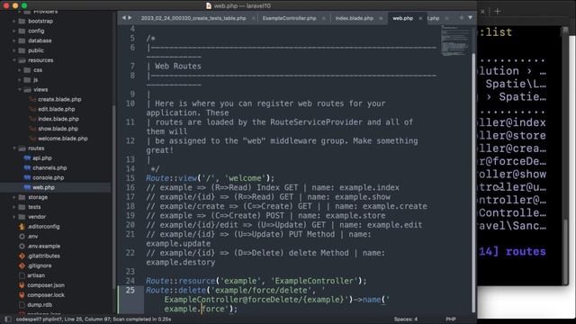Screen dimensions: 576x324
Task: Open the bootstrap folder icon
Action: [x=22, y=22]
